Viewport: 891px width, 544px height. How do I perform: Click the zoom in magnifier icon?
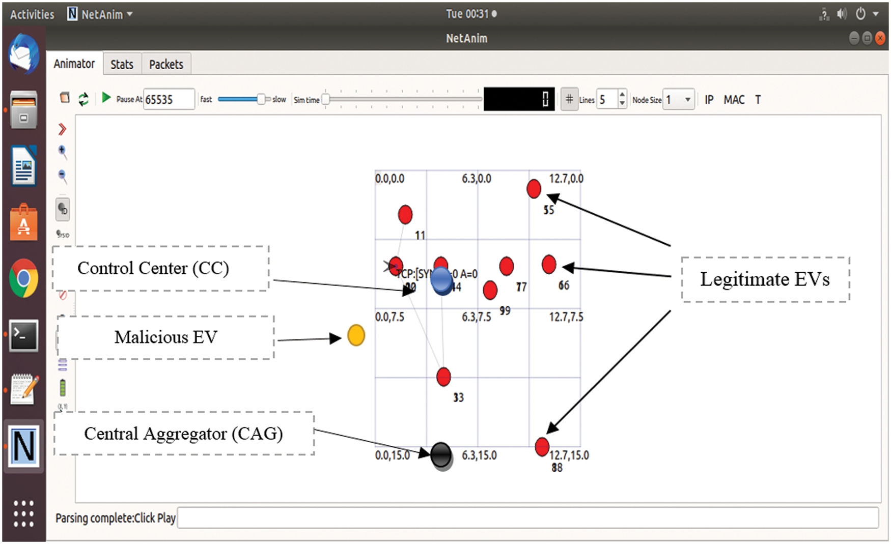[x=62, y=152]
